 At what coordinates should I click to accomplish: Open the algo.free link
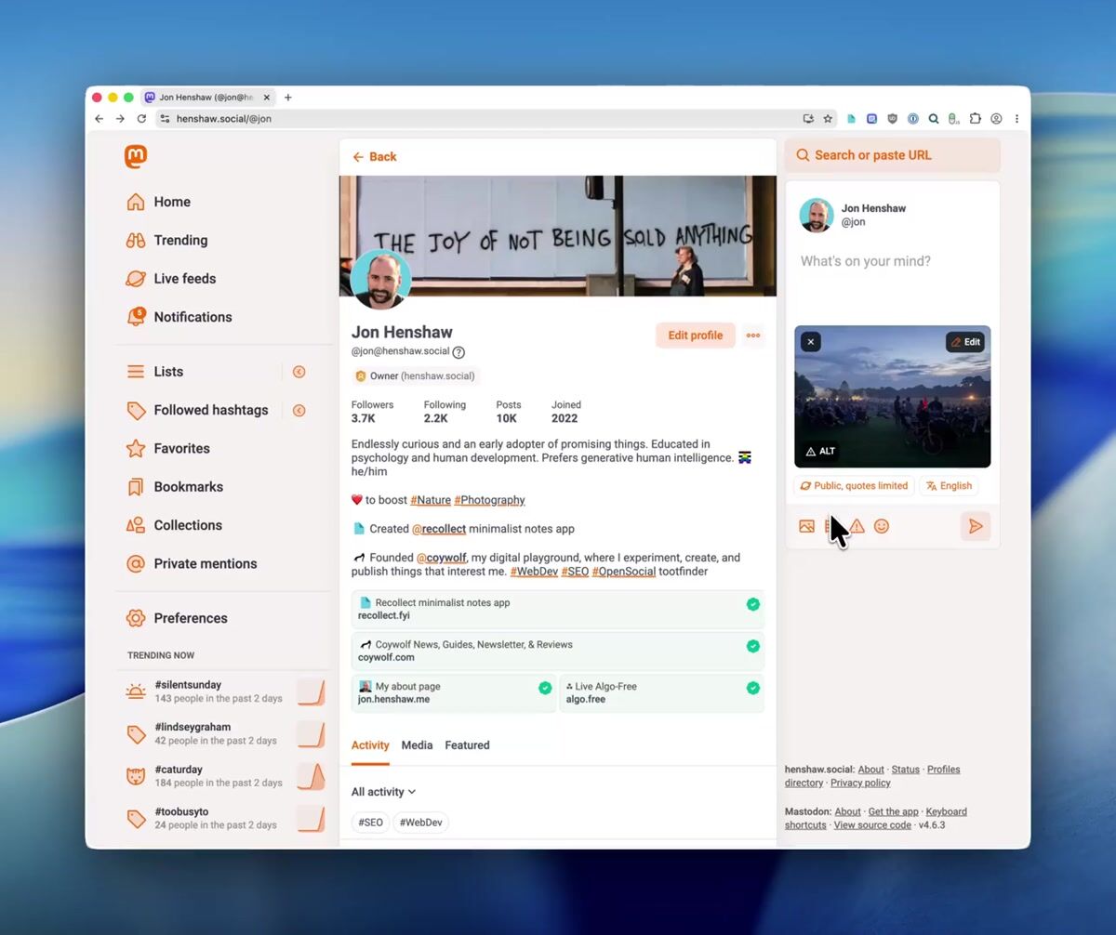[x=661, y=693]
